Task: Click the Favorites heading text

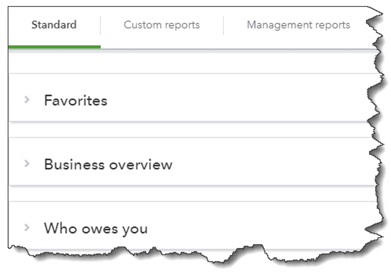Action: pyautogui.click(x=76, y=100)
